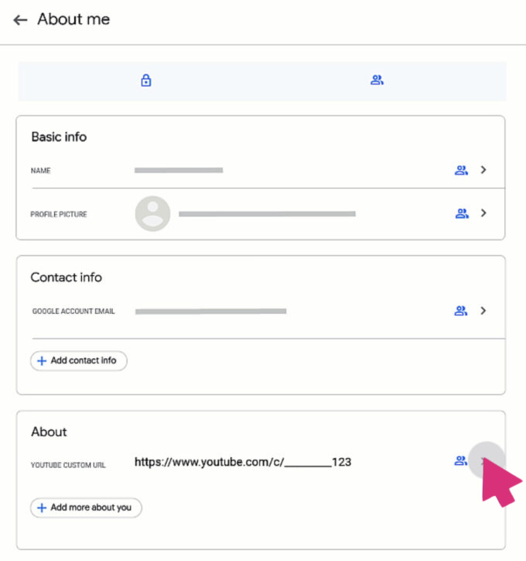Screen dimensions: 526x561
Task: Click the Google Account Email visibility icon
Action: tap(461, 311)
